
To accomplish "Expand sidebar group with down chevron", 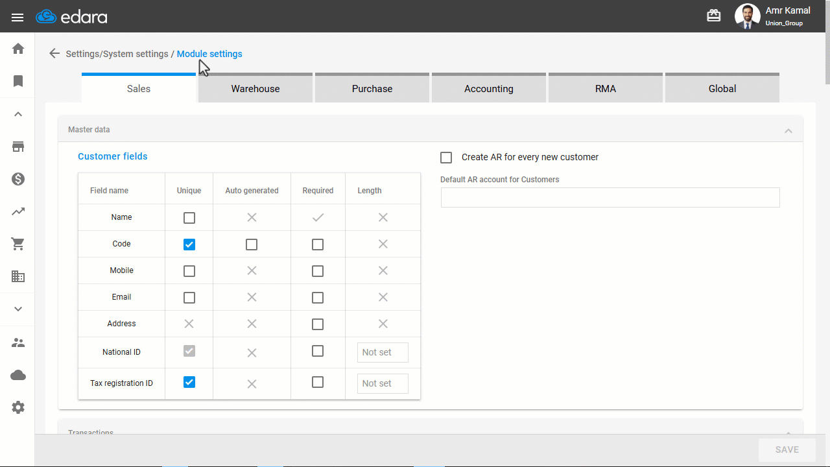I will tap(18, 309).
